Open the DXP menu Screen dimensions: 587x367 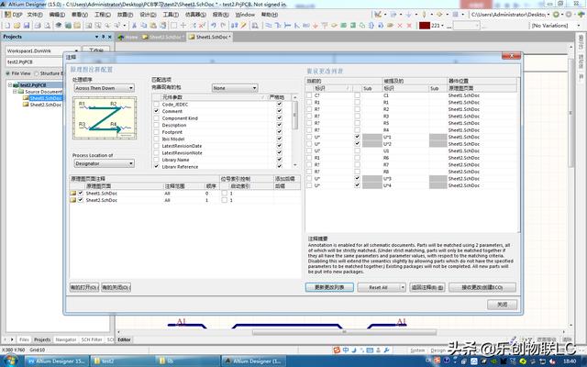[x=14, y=15]
